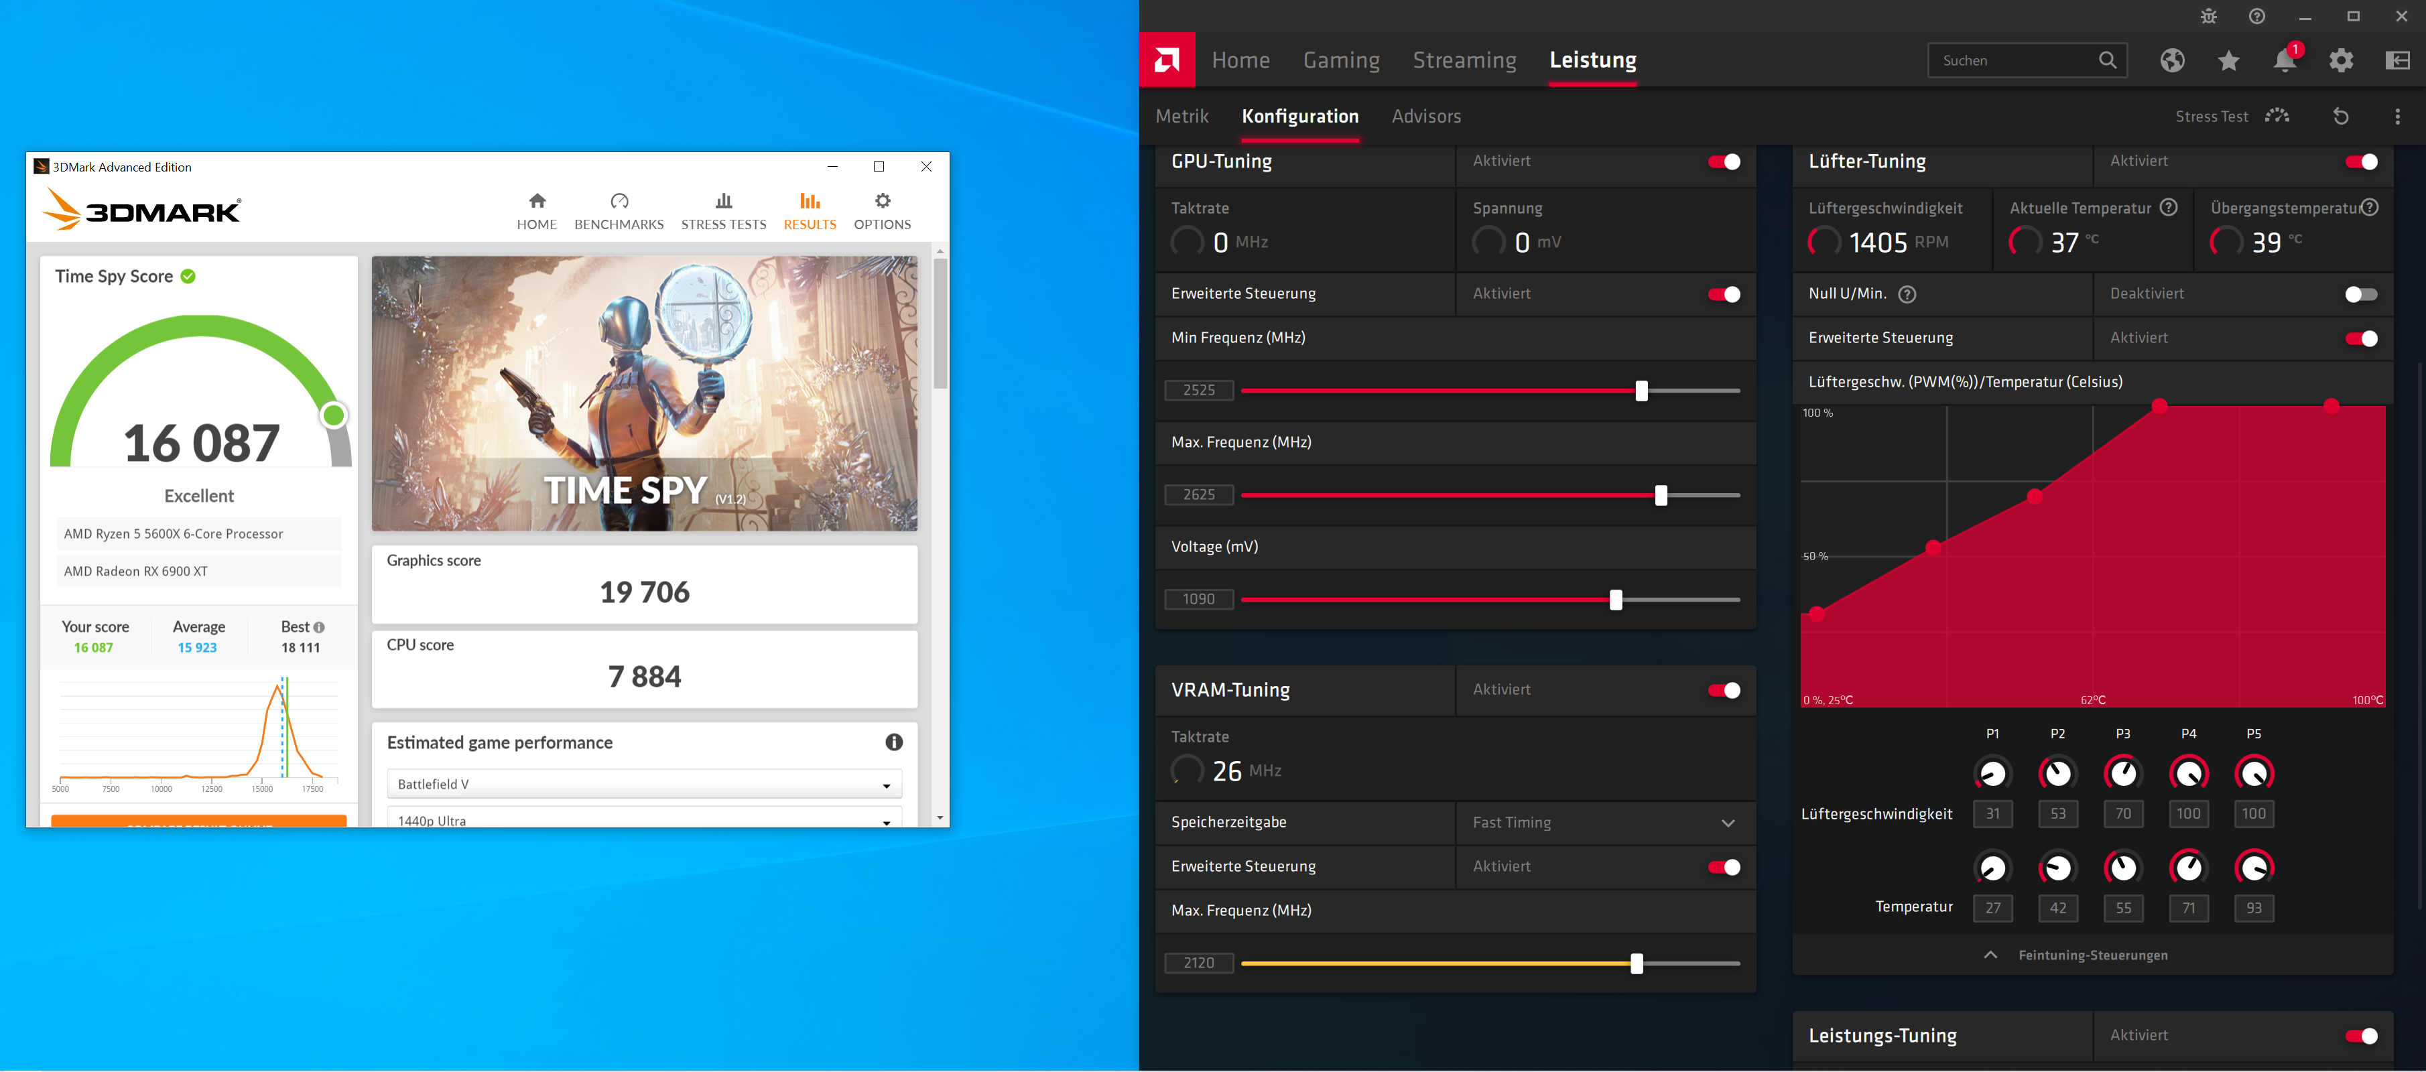Open the web browser globe icon
The image size is (2426, 1072).
point(2172,60)
